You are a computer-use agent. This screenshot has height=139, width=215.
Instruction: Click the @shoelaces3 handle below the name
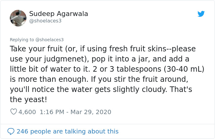pos(45,21)
